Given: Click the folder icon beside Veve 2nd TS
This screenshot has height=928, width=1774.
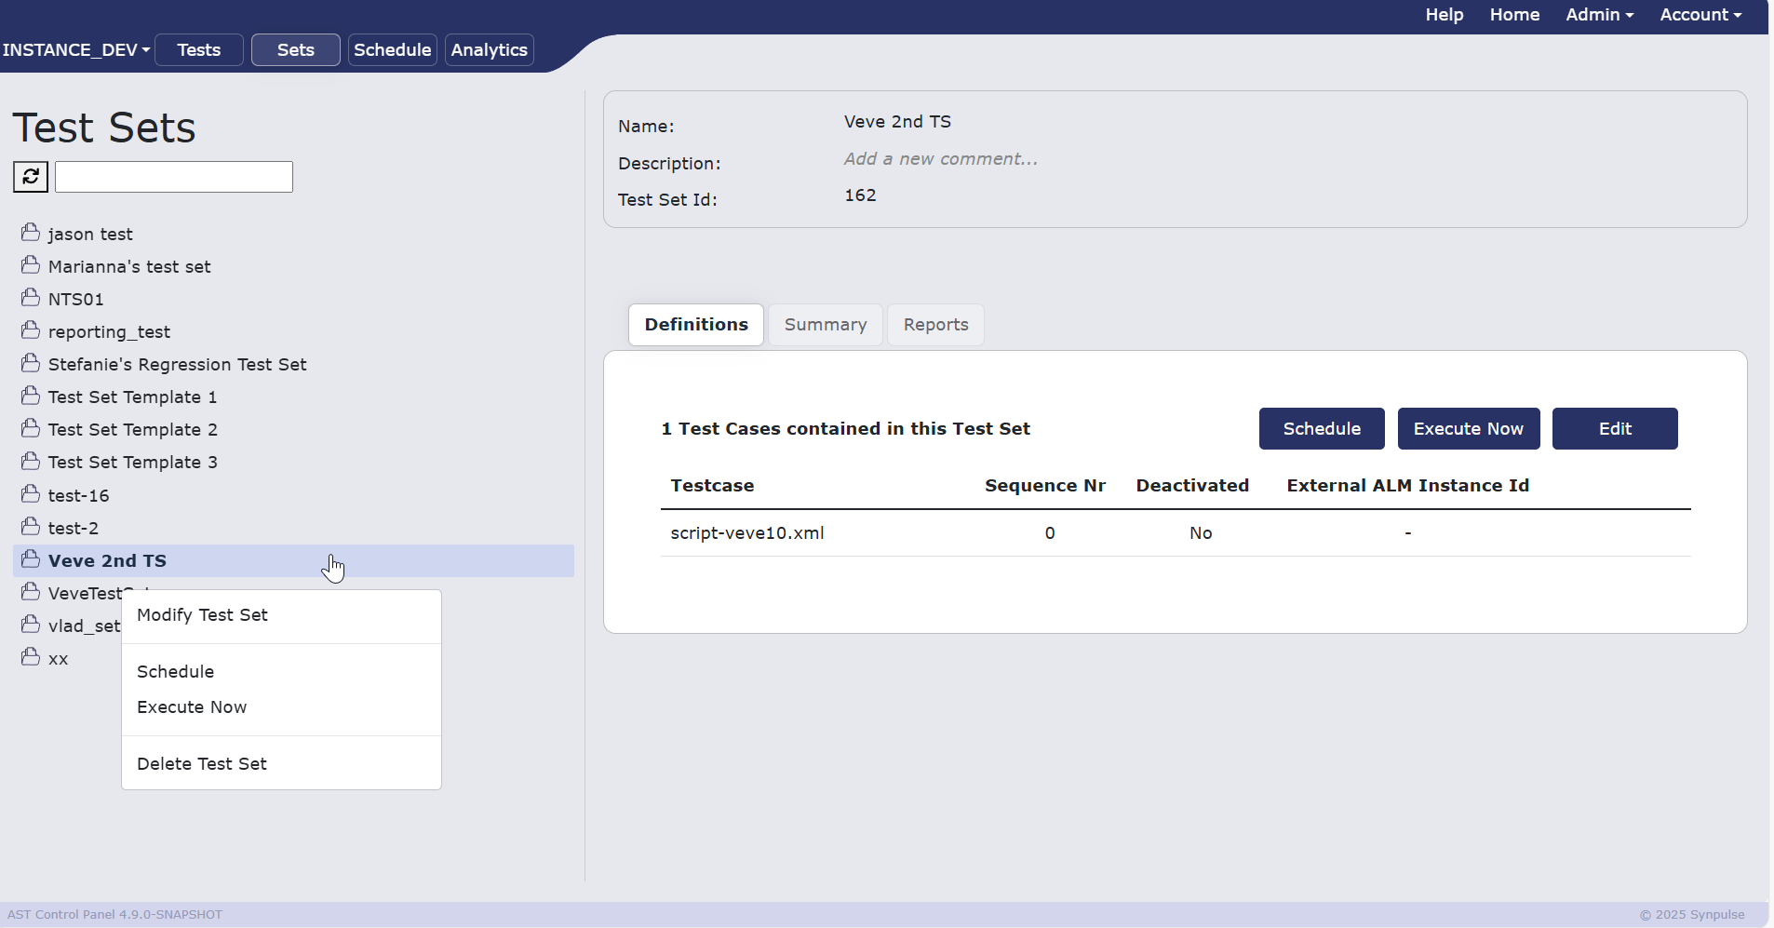Looking at the screenshot, I should tap(31, 558).
